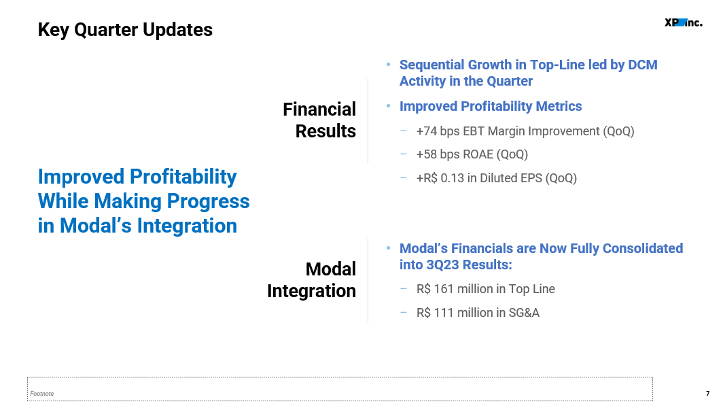Image resolution: width=723 pixels, height=406 pixels.
Task: Click the dash before R$ 161 million
Action: coord(404,289)
